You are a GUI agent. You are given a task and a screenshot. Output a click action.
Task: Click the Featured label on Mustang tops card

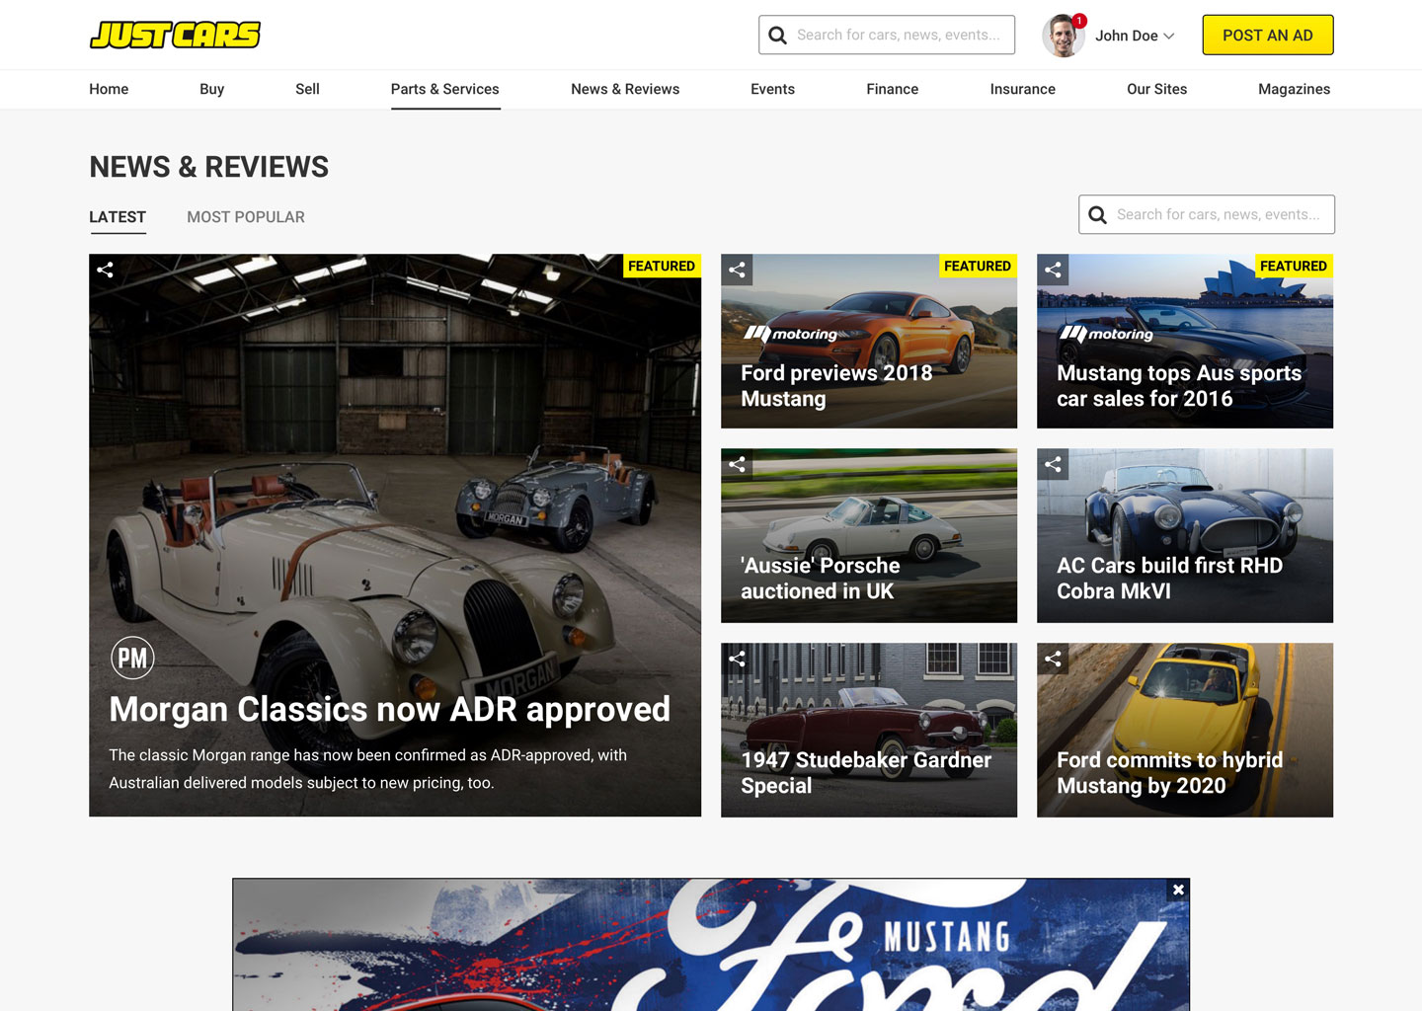coord(1294,266)
